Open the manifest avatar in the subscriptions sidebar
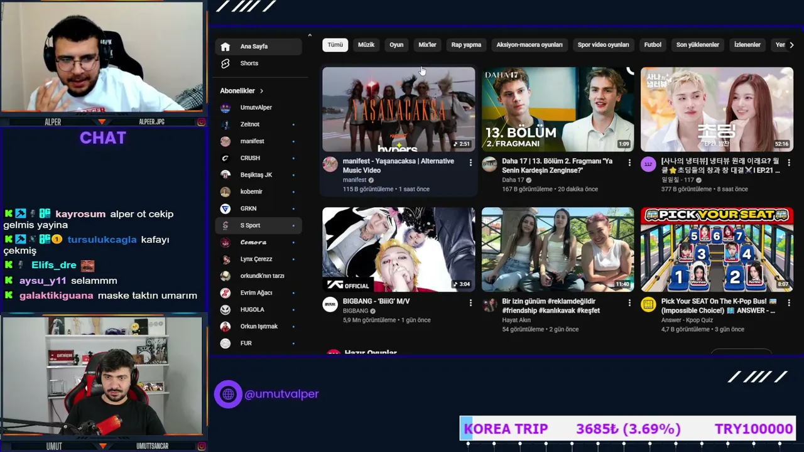Viewport: 804px width, 452px height. 225,141
